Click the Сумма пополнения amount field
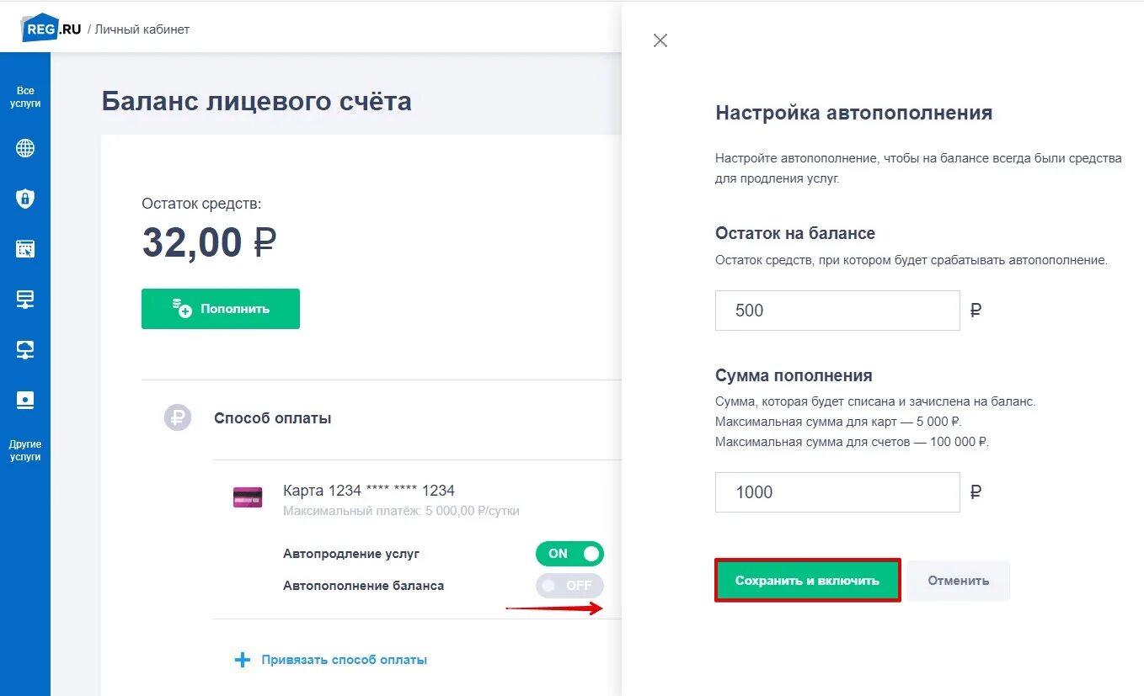This screenshot has height=696, width=1144. click(x=837, y=492)
